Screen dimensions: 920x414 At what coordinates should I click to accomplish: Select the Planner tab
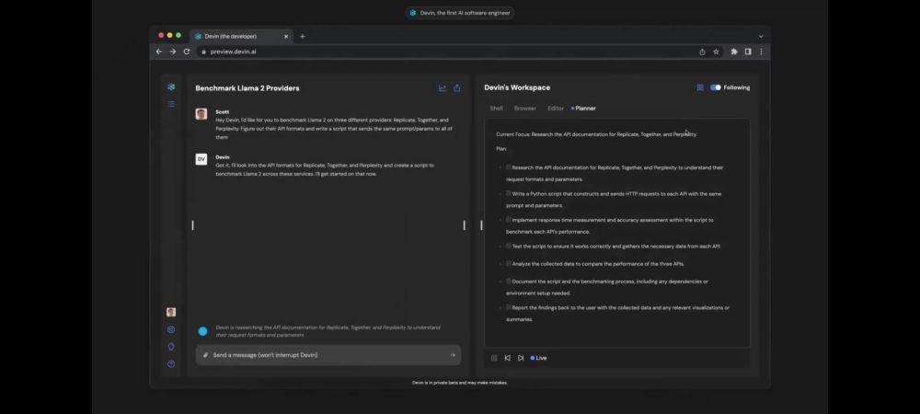pyautogui.click(x=584, y=109)
